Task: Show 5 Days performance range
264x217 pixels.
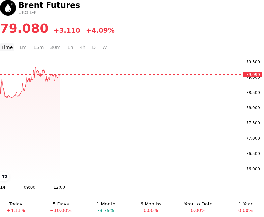Action: click(61, 207)
